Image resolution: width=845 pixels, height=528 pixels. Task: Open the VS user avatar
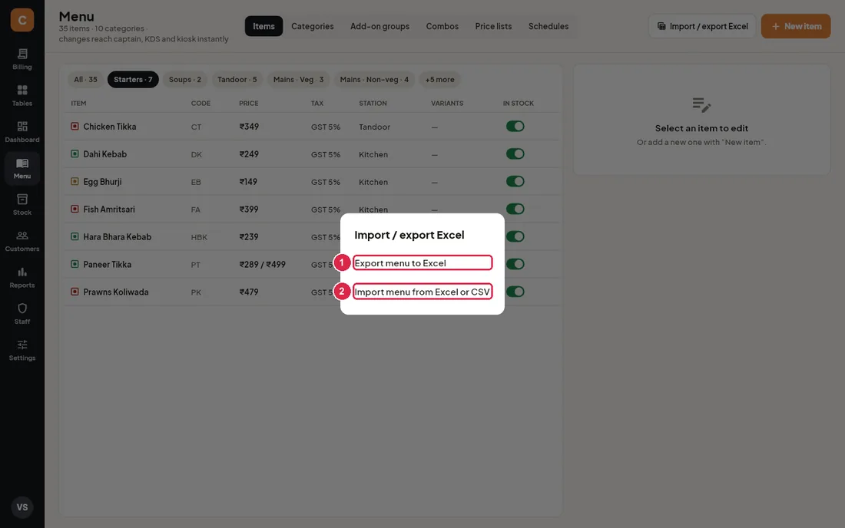(x=22, y=507)
